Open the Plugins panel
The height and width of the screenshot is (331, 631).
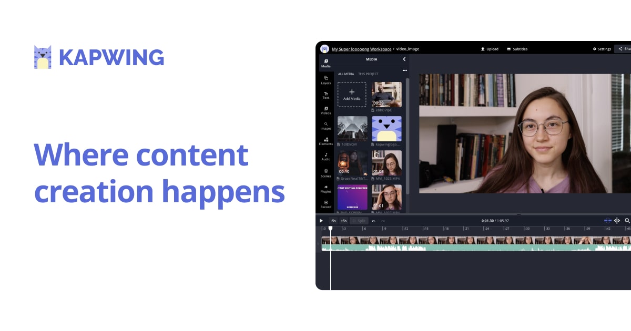click(x=326, y=188)
